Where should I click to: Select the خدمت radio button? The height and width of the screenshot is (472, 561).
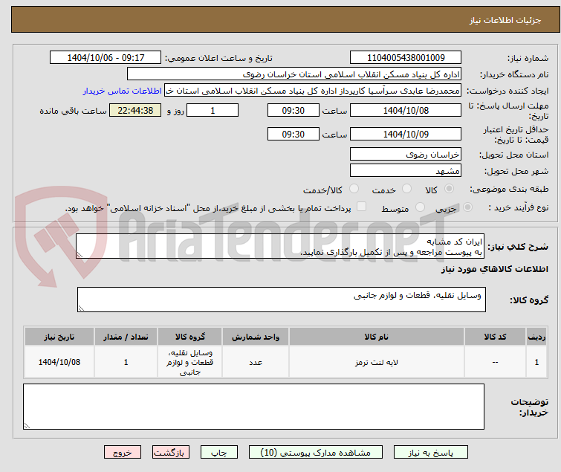point(406,189)
